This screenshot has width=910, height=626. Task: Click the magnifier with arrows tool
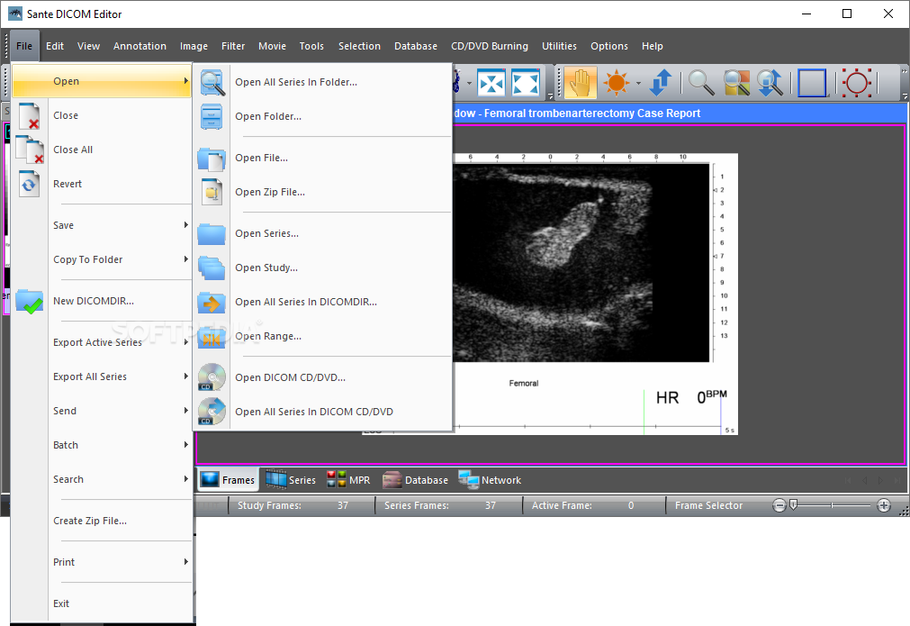[770, 83]
